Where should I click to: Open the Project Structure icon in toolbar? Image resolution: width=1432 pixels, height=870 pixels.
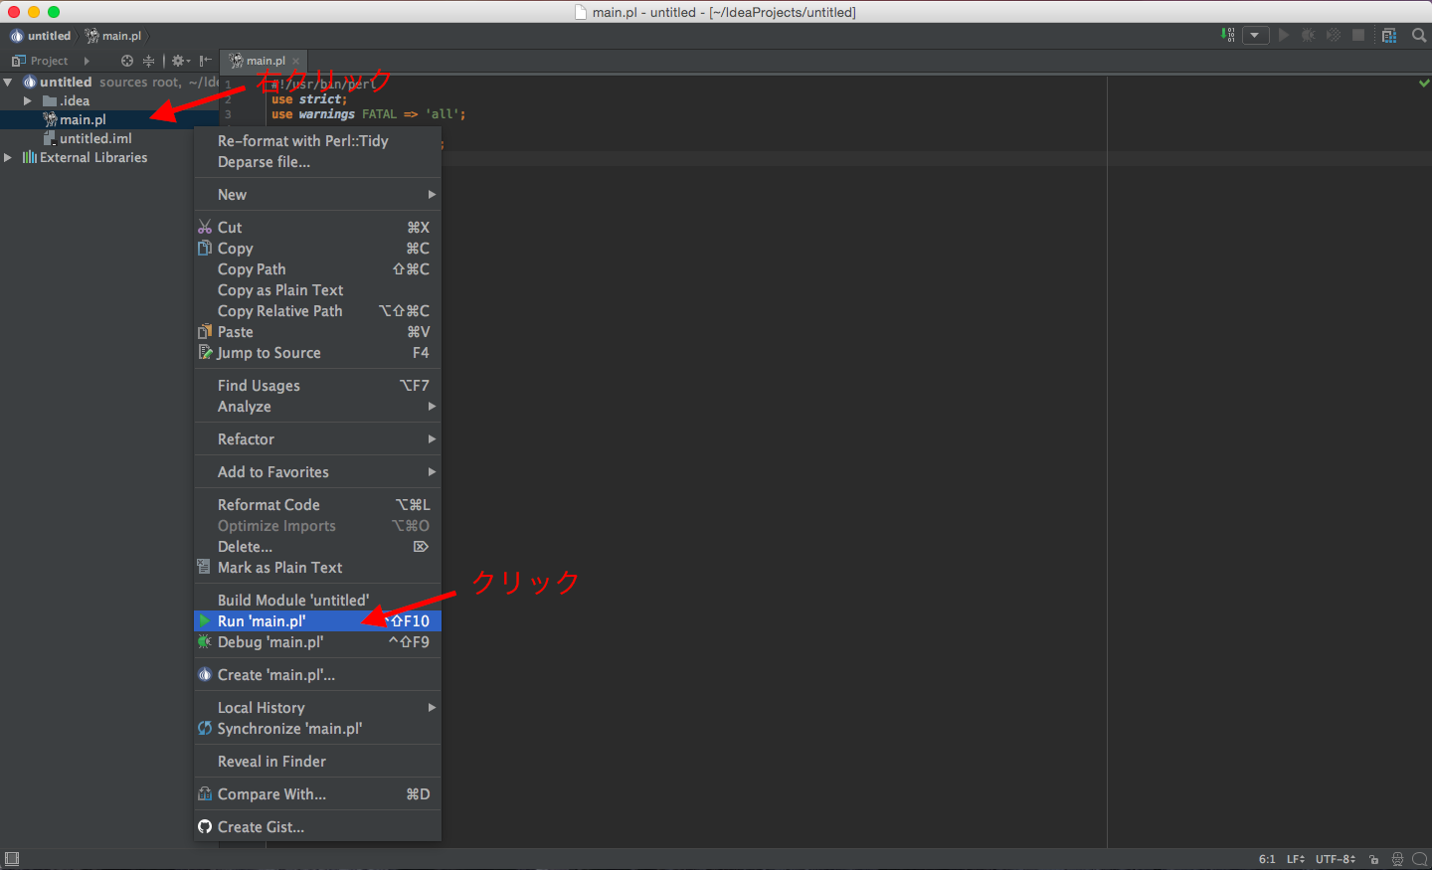tap(1389, 35)
